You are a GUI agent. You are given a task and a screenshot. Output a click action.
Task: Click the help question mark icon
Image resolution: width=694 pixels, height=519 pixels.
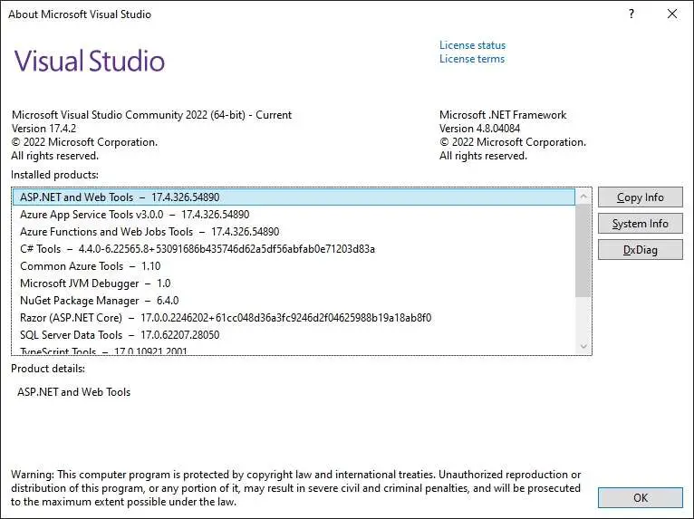click(x=631, y=14)
